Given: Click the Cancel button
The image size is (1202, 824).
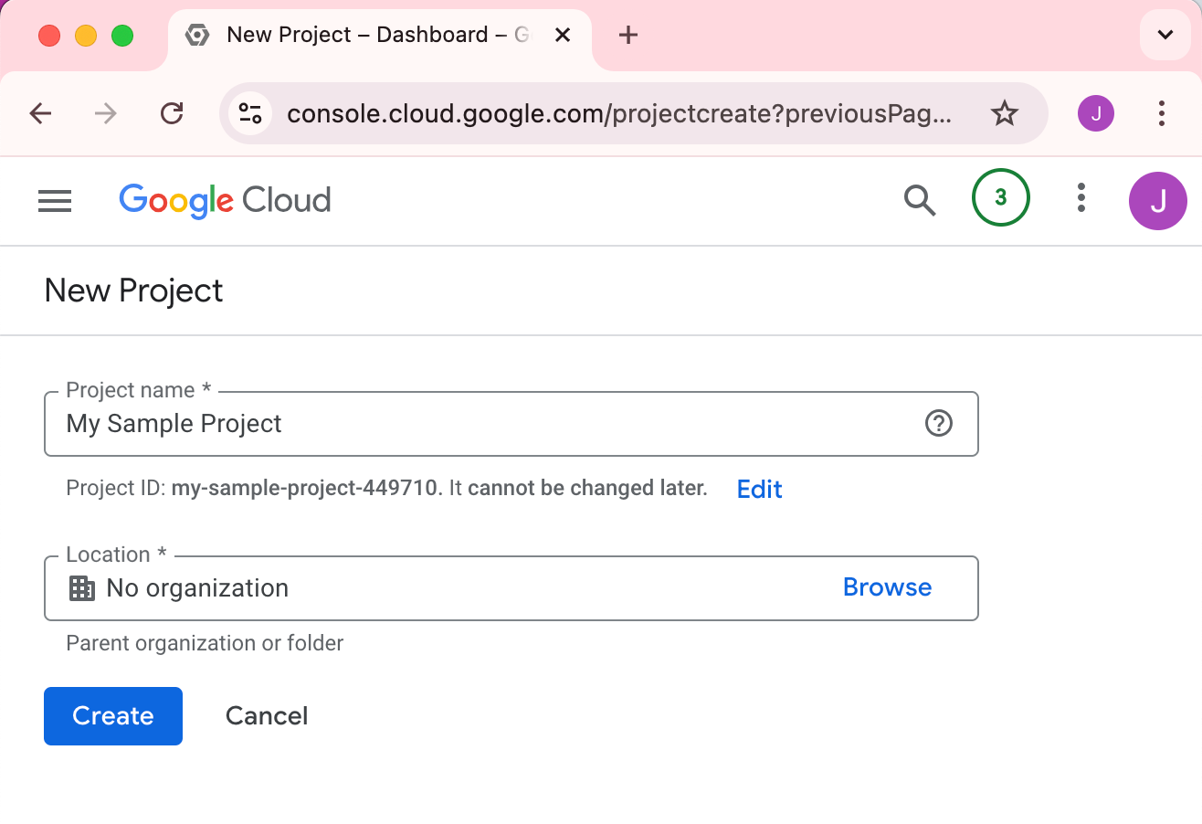Looking at the screenshot, I should [267, 716].
